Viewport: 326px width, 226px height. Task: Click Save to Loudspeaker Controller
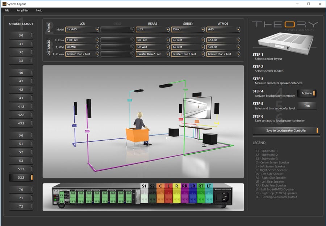[x=286, y=131]
